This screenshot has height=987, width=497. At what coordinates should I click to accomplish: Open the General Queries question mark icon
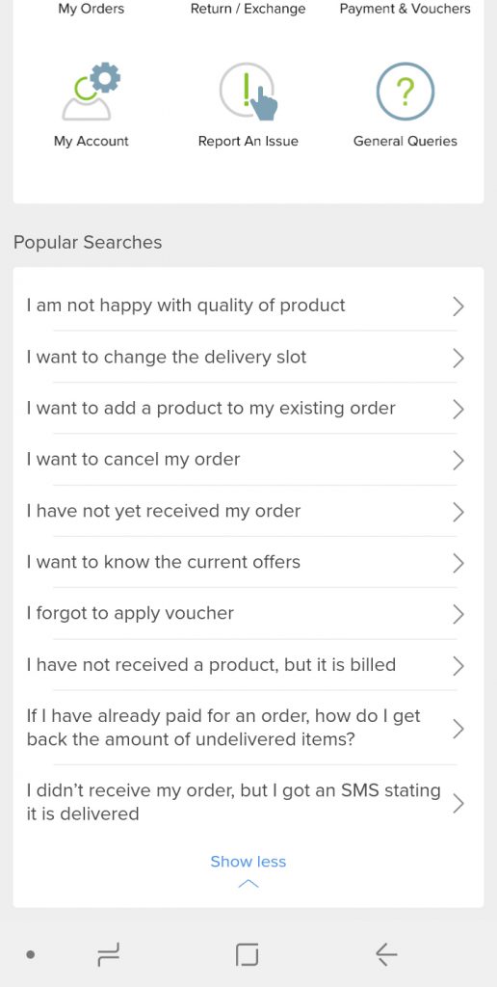pyautogui.click(x=405, y=92)
